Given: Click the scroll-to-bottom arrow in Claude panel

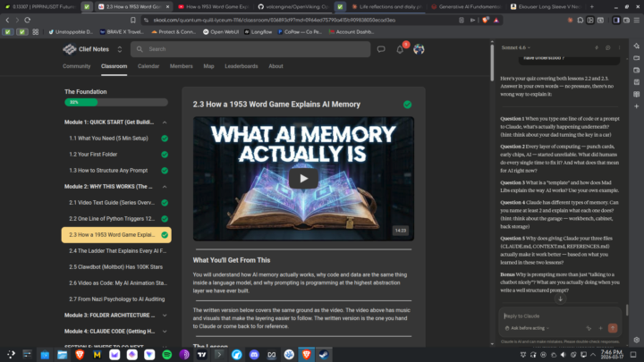Looking at the screenshot, I should click(560, 298).
